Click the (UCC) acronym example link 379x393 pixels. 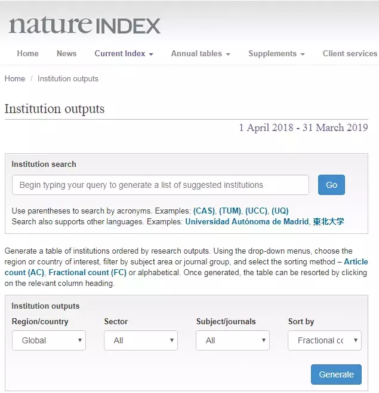[257, 211]
